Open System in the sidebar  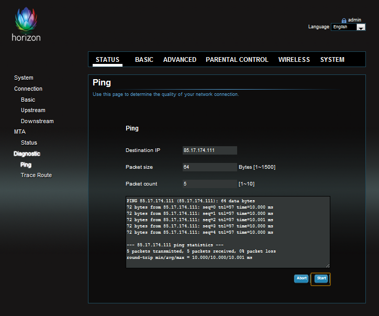click(24, 78)
